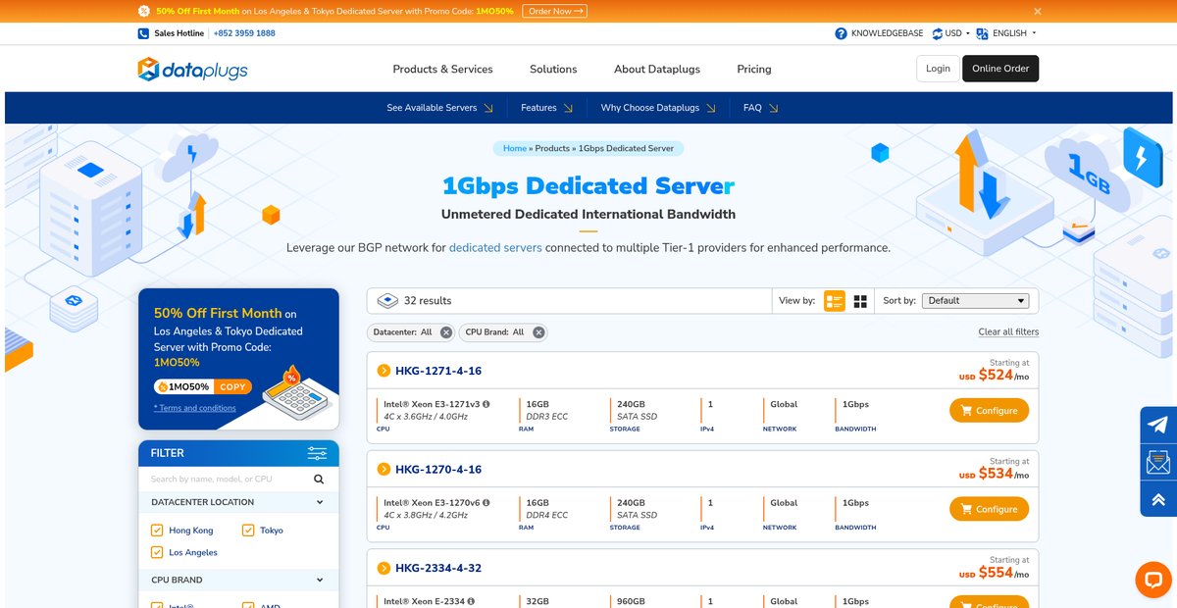Image resolution: width=1177 pixels, height=608 pixels.
Task: Collapse the CPU Brand section
Action: pos(320,580)
